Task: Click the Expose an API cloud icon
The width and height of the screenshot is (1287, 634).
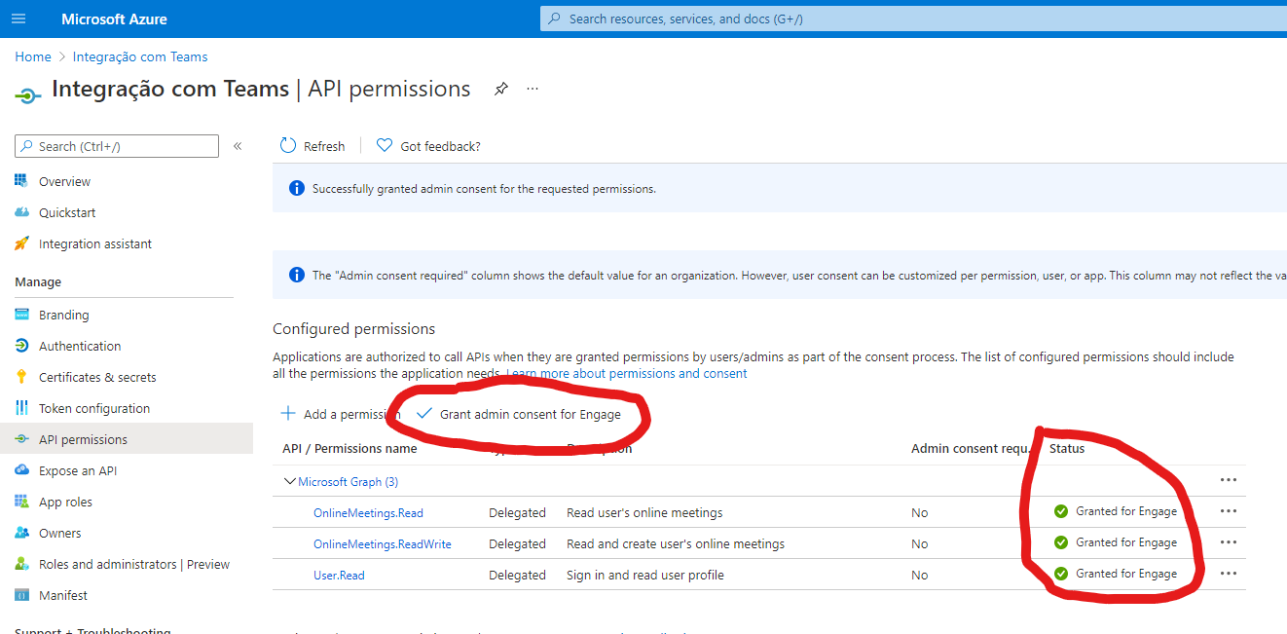Action: [22, 470]
